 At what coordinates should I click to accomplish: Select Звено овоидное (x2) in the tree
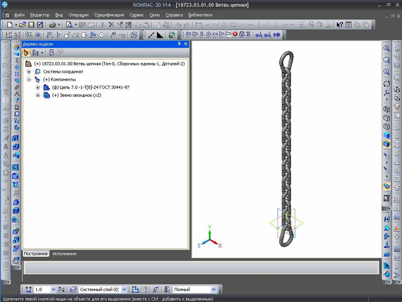(x=76, y=95)
